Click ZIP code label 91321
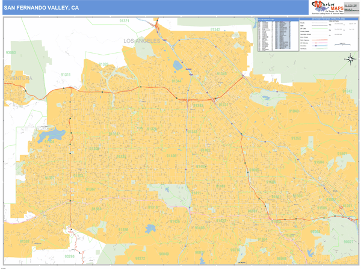Image resolution: width=361 pixels, height=269 pixels. pos(125,20)
